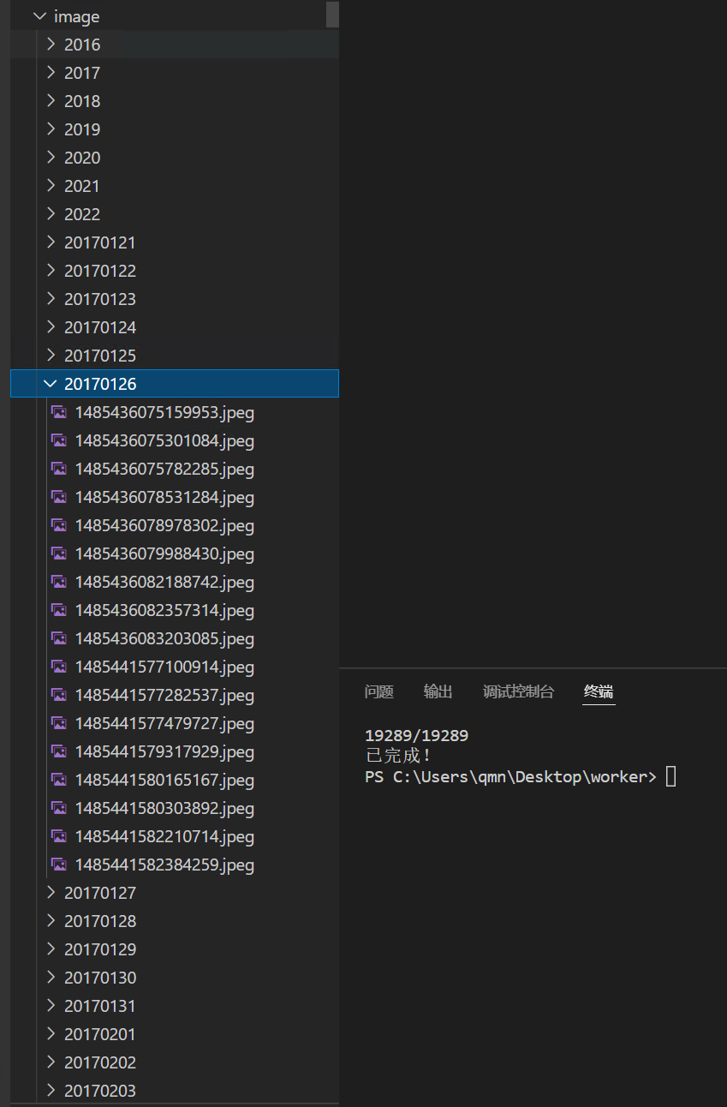This screenshot has width=727, height=1107.
Task: Click image icon of 1485436075159953.jpeg
Action: [x=59, y=412]
